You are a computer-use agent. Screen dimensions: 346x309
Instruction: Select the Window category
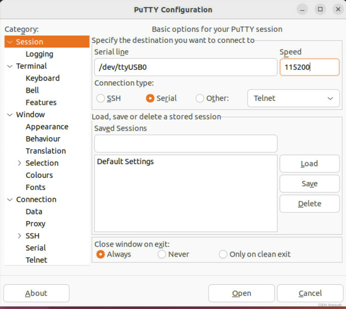point(30,115)
